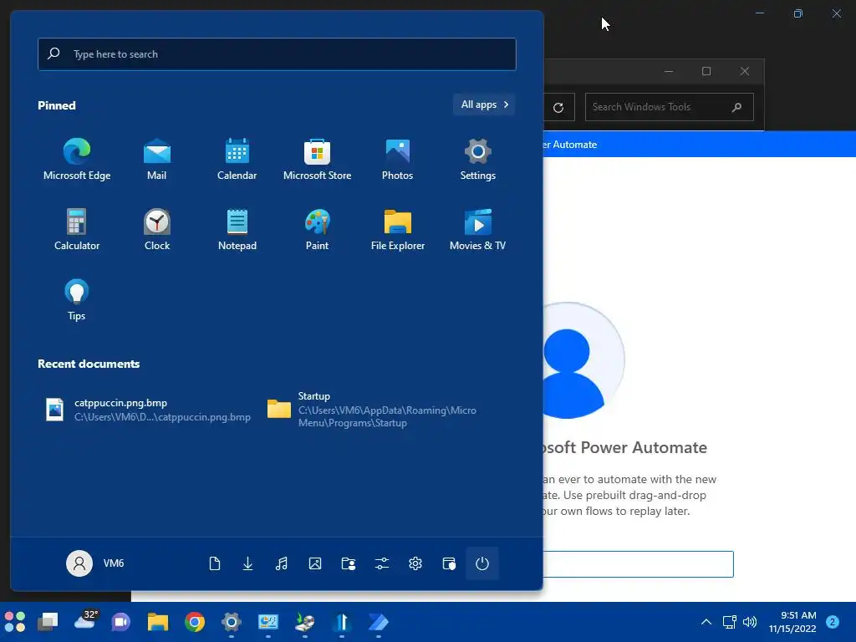
Task: Click the Start button on taskbar
Action: click(x=15, y=622)
